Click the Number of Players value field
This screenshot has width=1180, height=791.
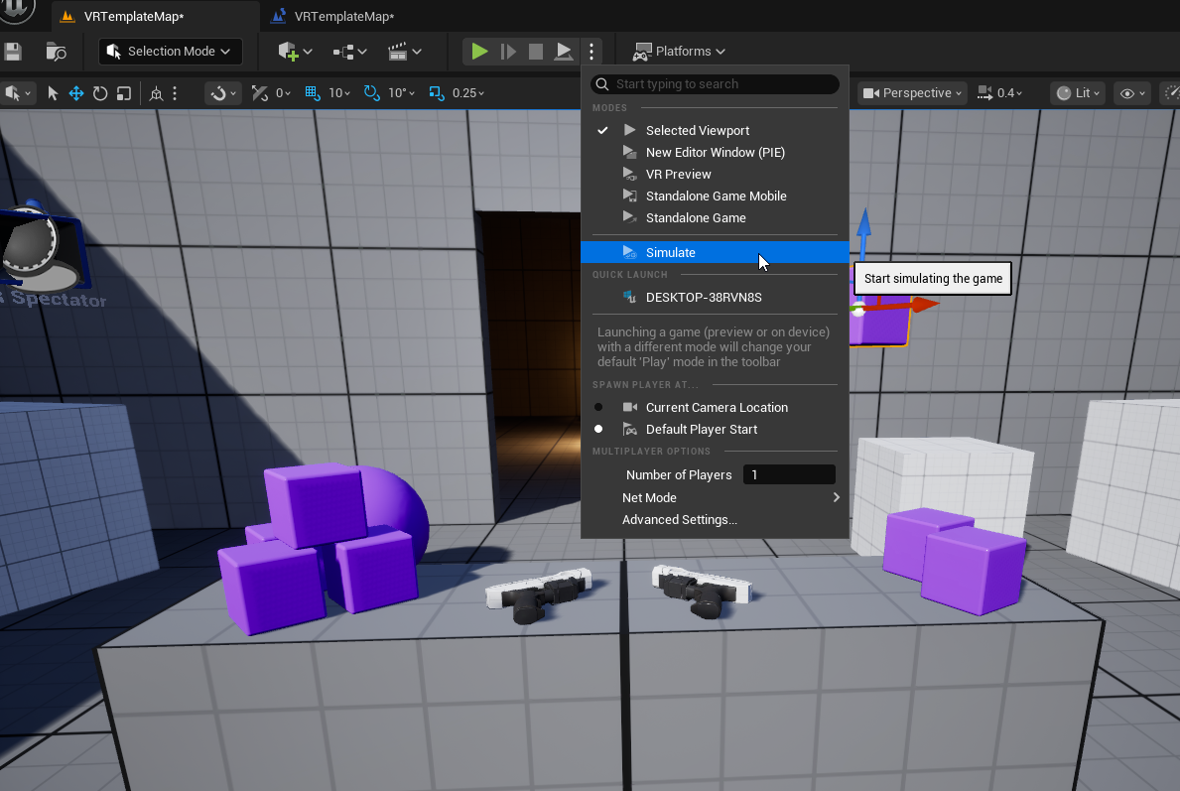pyautogui.click(x=789, y=475)
